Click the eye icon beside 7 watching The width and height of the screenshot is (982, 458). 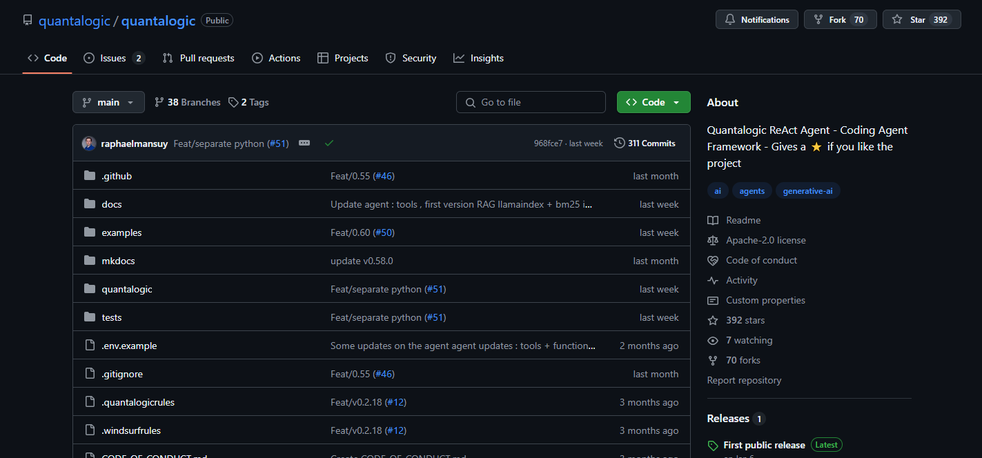point(713,341)
